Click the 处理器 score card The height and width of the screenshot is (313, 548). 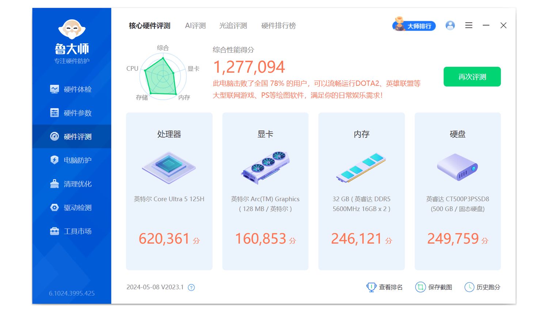pos(169,191)
